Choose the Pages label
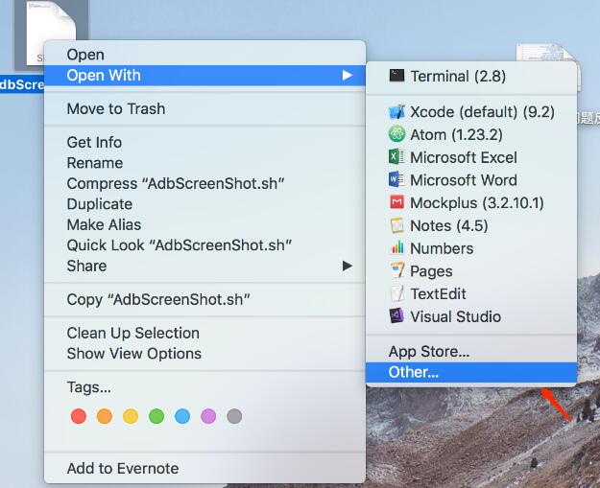The image size is (600, 488). pos(431,271)
